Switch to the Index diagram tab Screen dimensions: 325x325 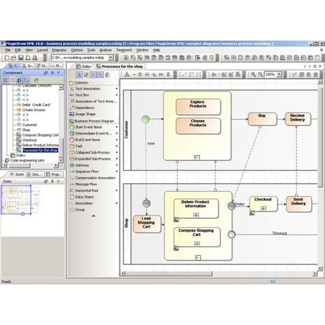tap(84, 67)
